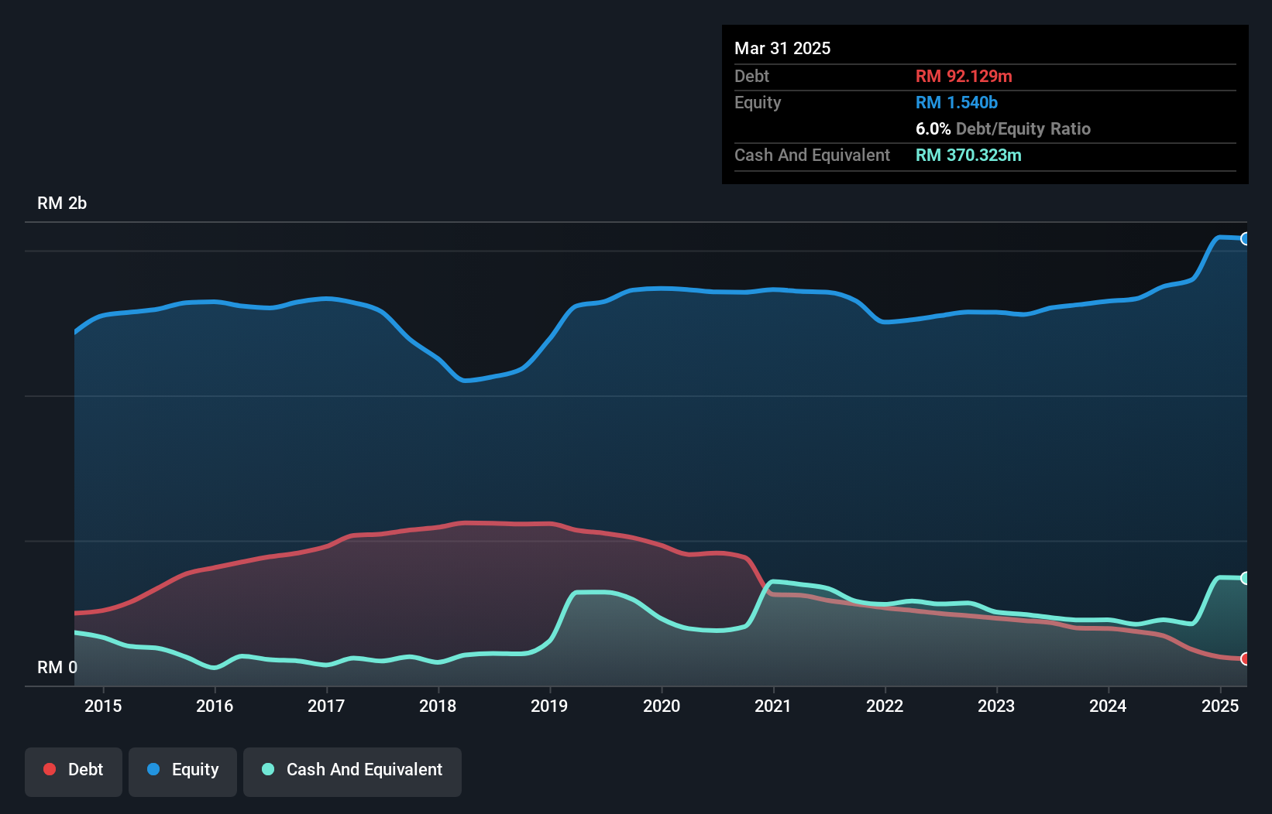This screenshot has width=1272, height=814.
Task: Click the blue Equity endpoint marker
Action: pos(1245,238)
